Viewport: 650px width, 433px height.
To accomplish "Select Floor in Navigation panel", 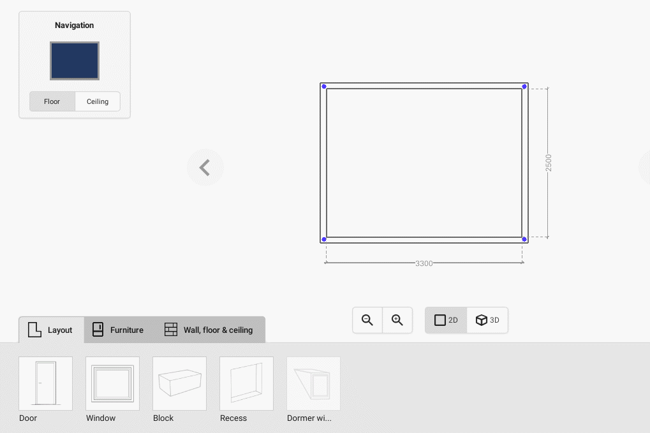I will point(52,101).
